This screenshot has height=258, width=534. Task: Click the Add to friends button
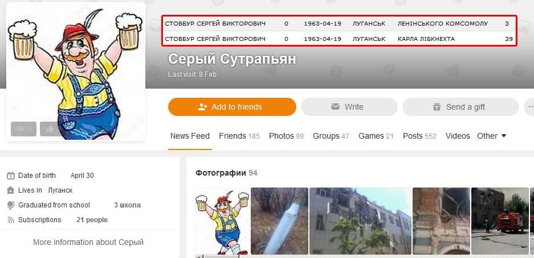coord(232,107)
